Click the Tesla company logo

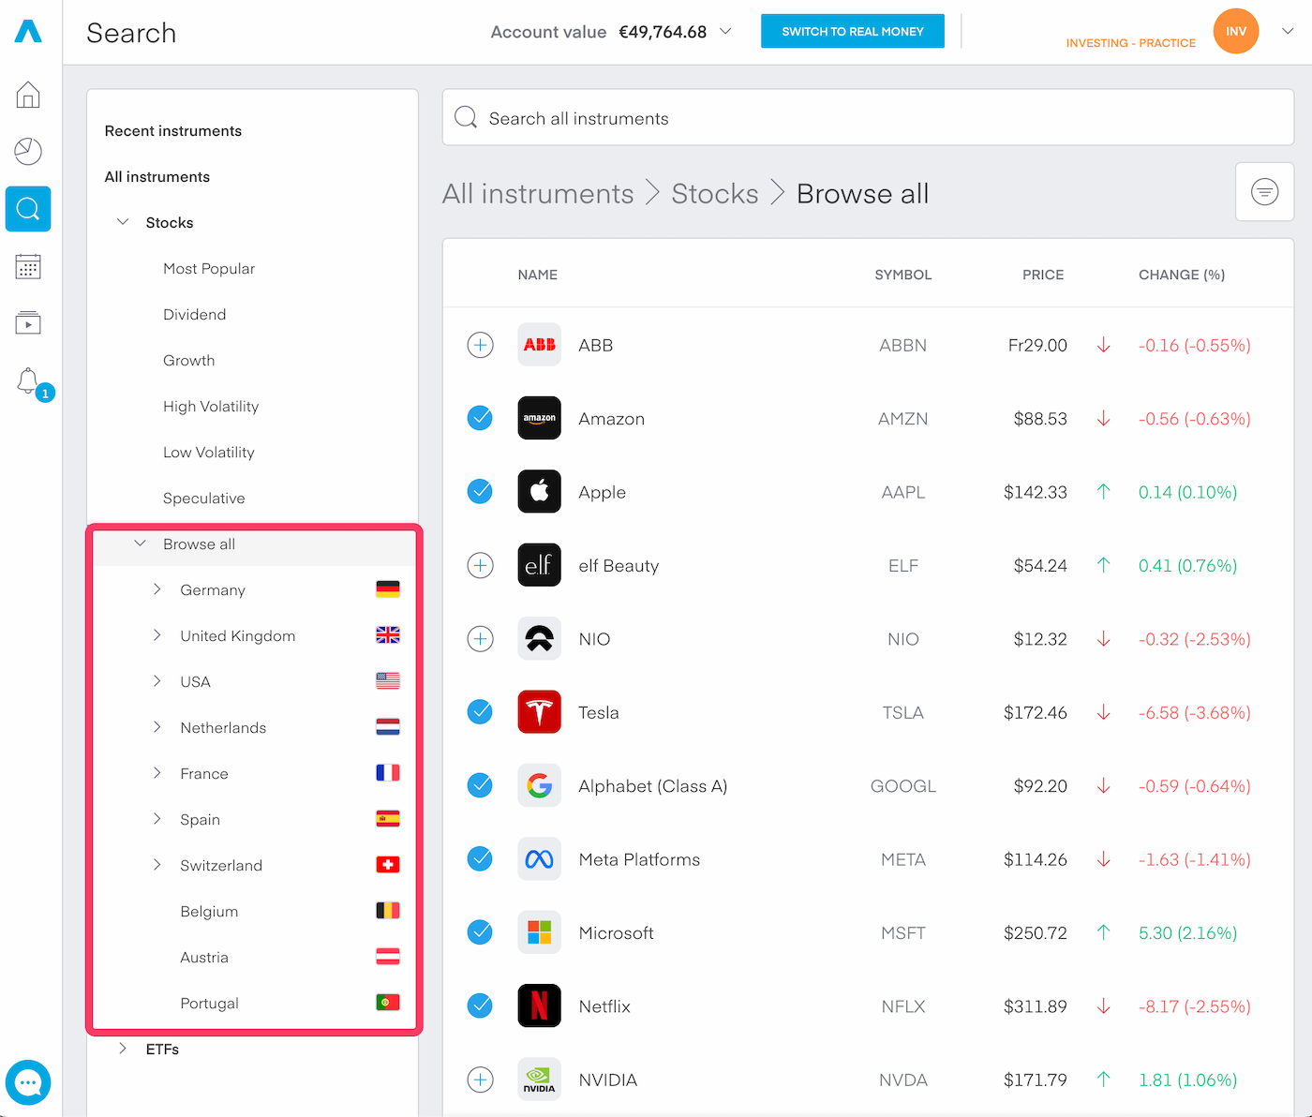539,712
